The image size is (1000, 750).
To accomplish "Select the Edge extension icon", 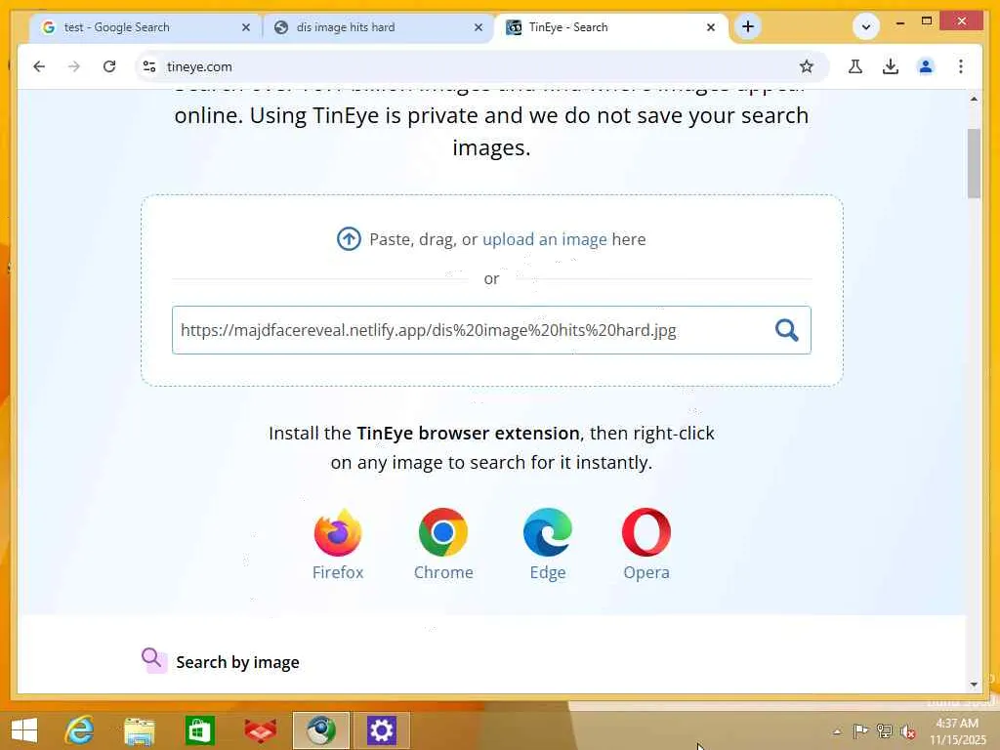I will coord(547,532).
